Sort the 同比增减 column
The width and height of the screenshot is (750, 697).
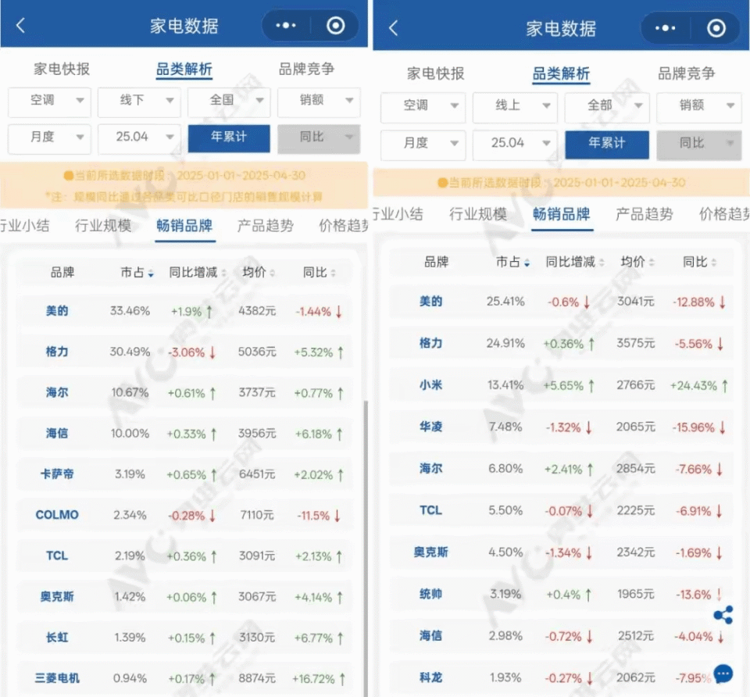point(196,270)
